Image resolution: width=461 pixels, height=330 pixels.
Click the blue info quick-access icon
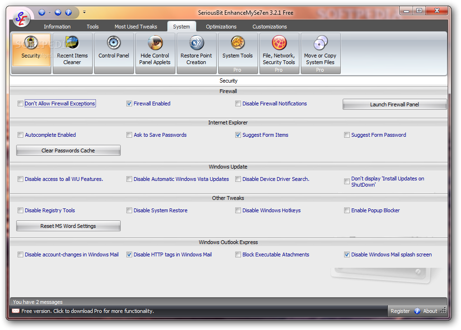coord(68,12)
